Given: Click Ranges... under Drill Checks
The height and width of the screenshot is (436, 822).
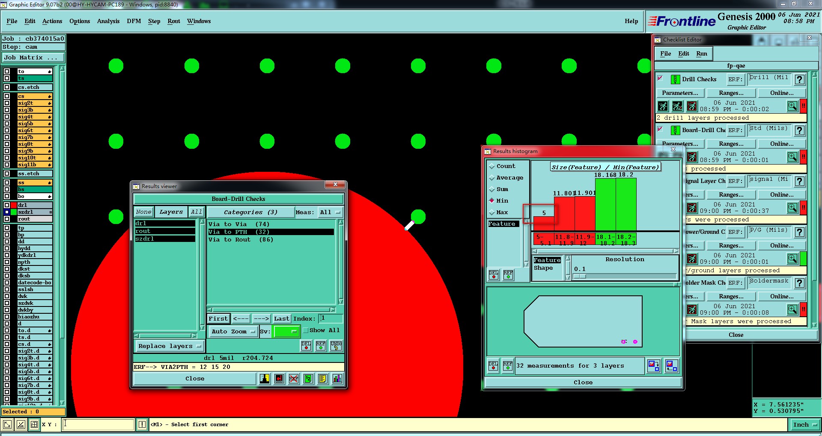Looking at the screenshot, I should tap(731, 93).
